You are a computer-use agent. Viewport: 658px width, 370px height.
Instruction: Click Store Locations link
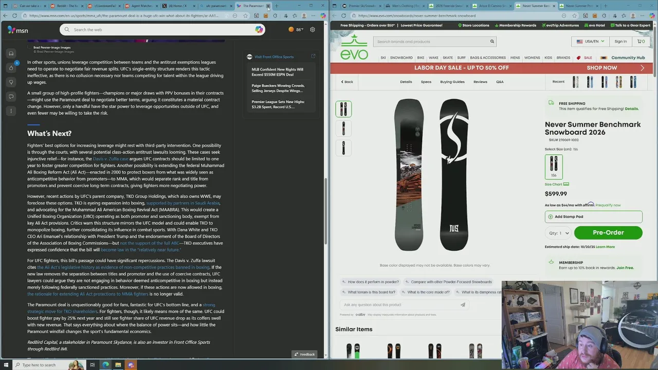click(473, 25)
